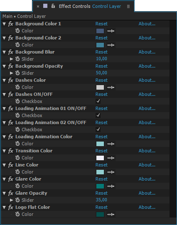
Task: Close the Effect Controls tab
Action: click(38, 7)
